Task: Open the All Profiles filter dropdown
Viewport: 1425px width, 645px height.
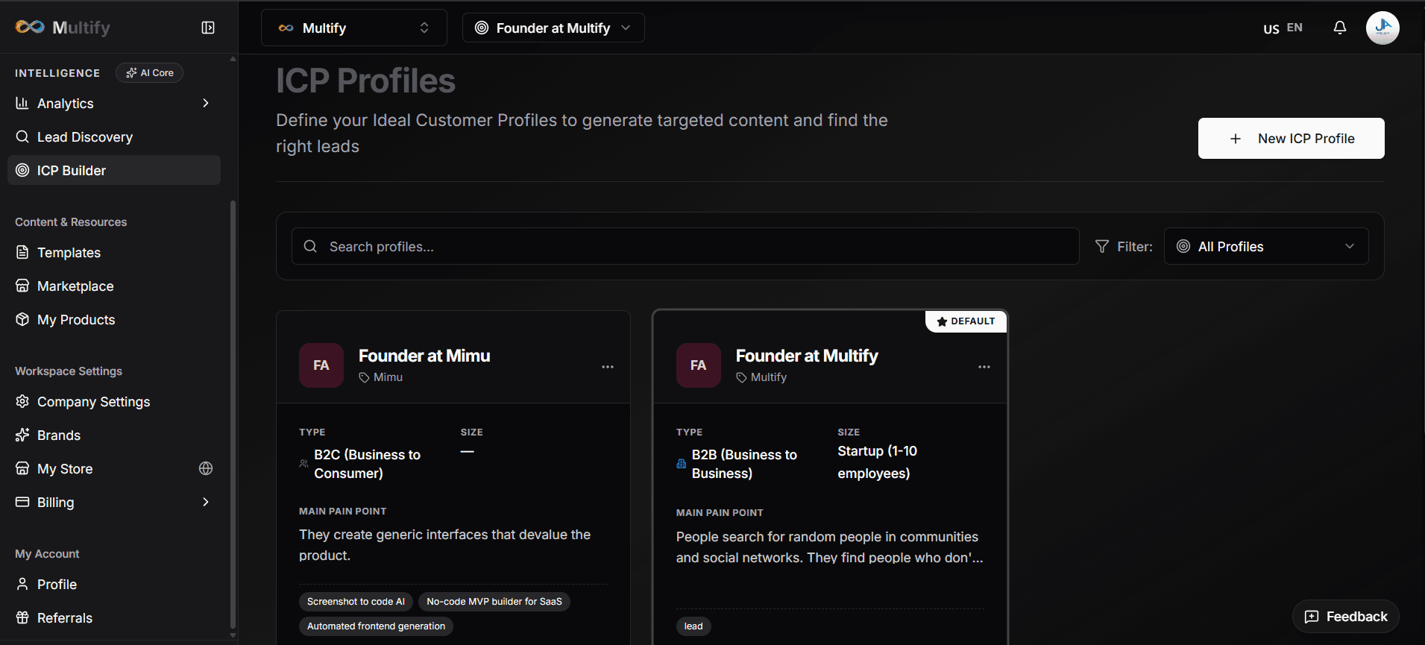Action: coord(1266,246)
